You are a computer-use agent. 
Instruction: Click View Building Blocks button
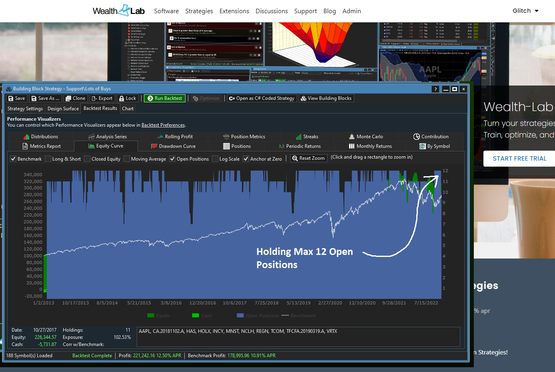tap(326, 98)
